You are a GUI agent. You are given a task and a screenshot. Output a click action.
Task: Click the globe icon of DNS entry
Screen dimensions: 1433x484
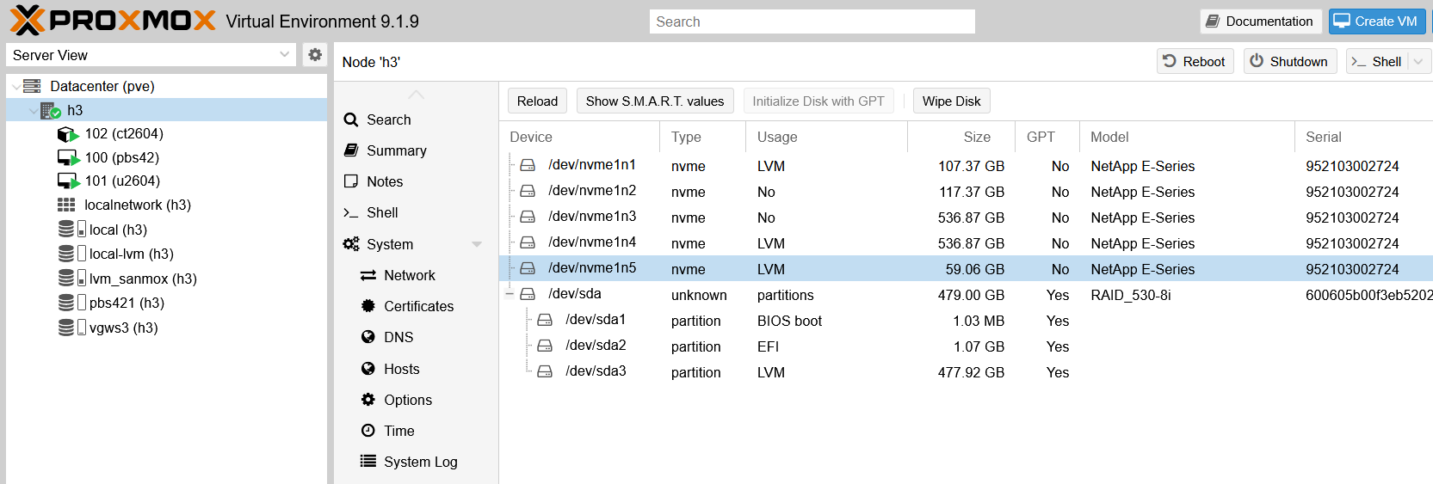pyautogui.click(x=368, y=337)
